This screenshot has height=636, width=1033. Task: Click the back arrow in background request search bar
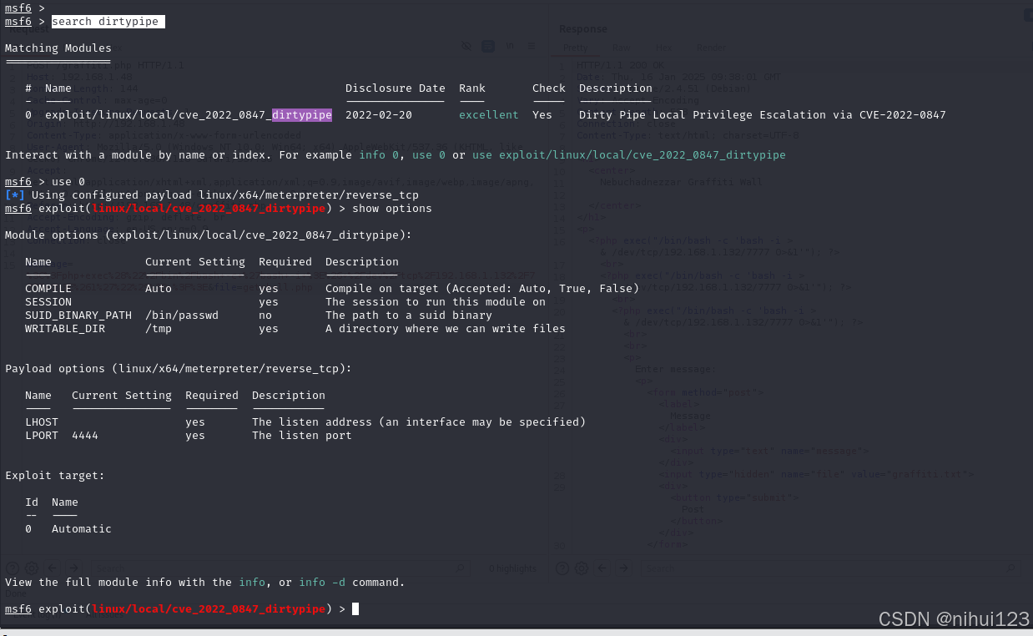[x=53, y=568]
